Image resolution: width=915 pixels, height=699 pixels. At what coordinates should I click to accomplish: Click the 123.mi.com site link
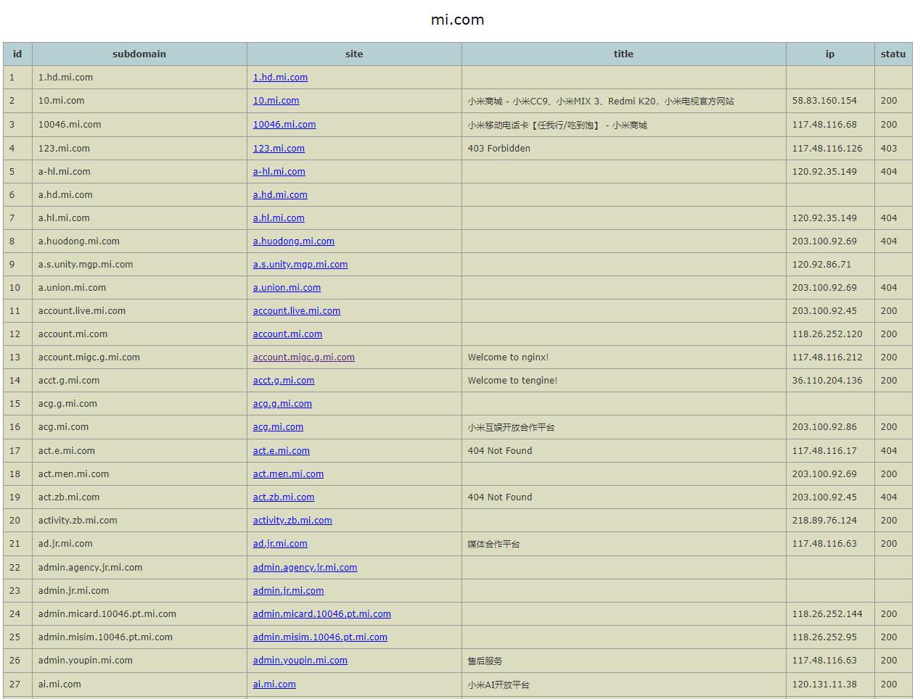(x=279, y=148)
